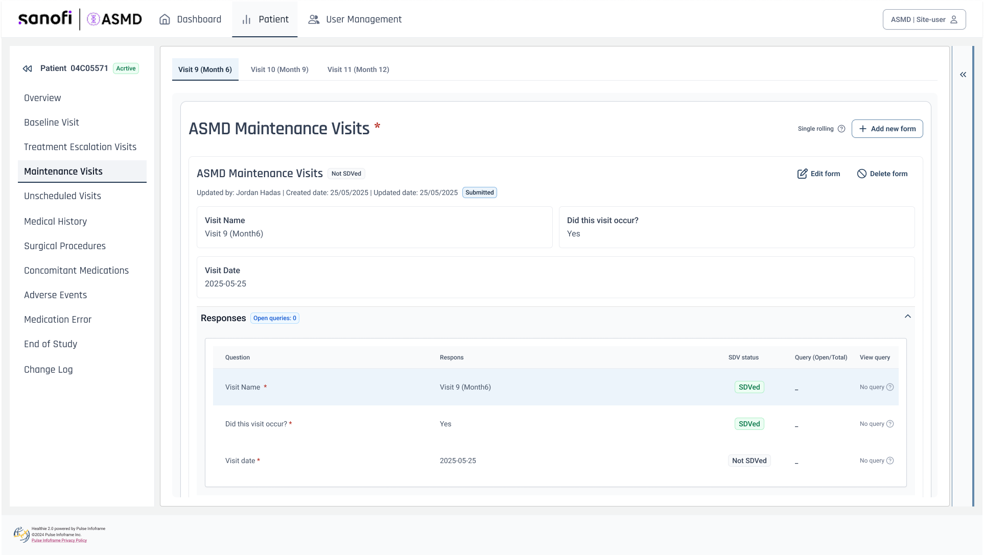Open Change Log in sidebar
The height and width of the screenshot is (555, 984).
(x=48, y=370)
